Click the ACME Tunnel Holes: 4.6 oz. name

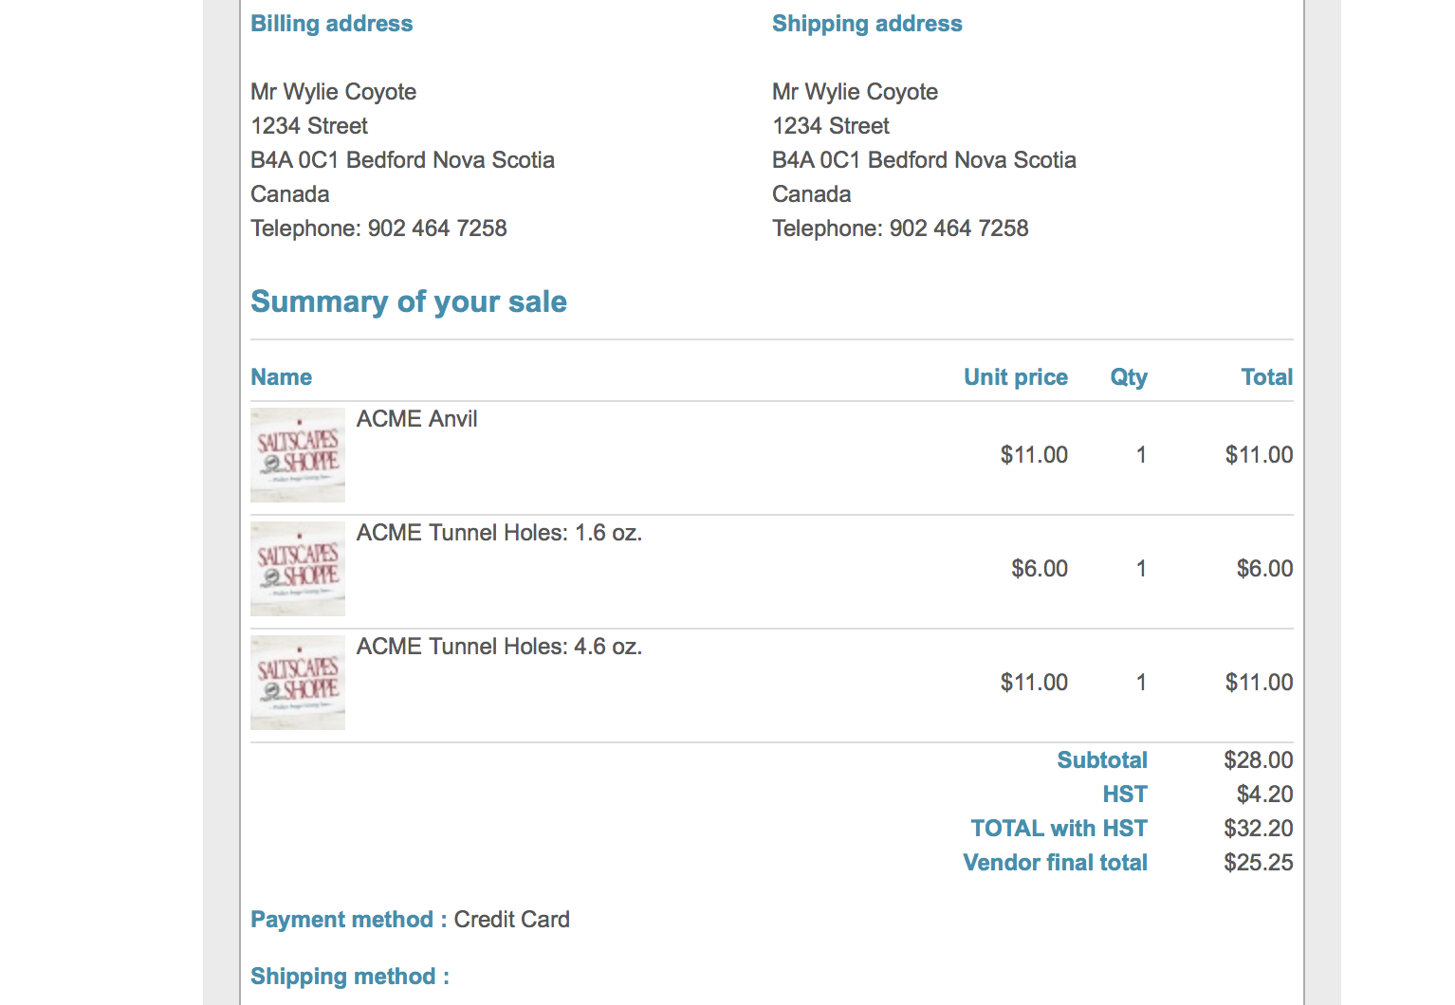(x=499, y=647)
